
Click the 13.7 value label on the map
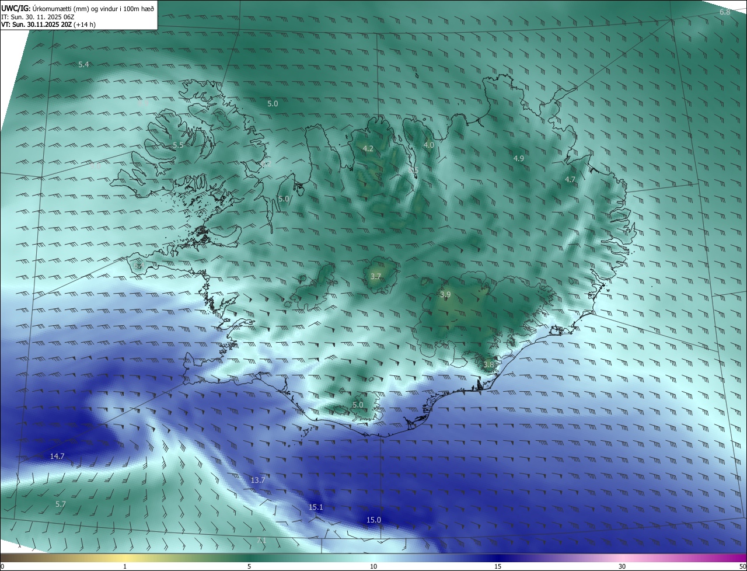click(258, 480)
